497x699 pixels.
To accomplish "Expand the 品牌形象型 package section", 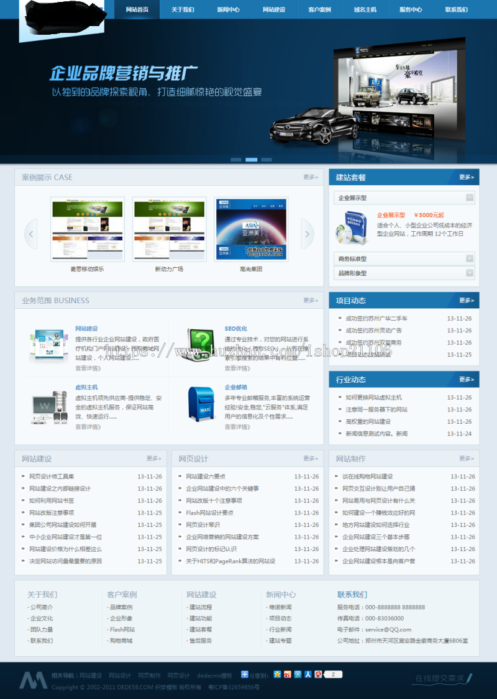I will pyautogui.click(x=470, y=273).
